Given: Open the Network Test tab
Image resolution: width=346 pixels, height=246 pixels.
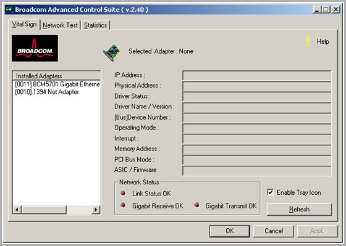Looking at the screenshot, I should (x=61, y=25).
